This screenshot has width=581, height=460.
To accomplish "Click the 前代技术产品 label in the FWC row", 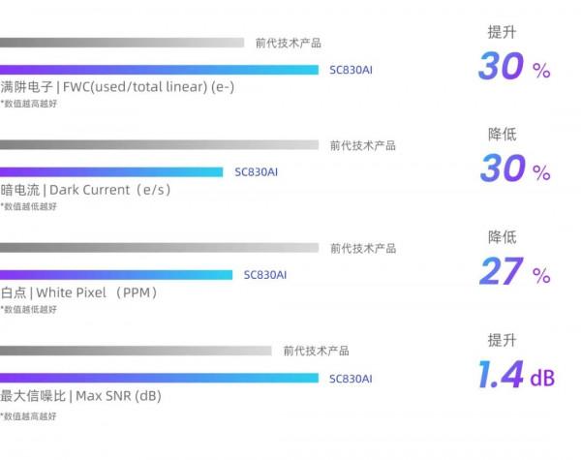I will pyautogui.click(x=289, y=44).
